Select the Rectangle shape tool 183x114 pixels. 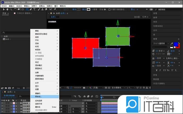click(x=27, y=9)
